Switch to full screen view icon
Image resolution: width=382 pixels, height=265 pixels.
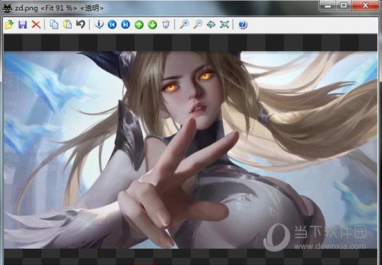[x=224, y=24]
